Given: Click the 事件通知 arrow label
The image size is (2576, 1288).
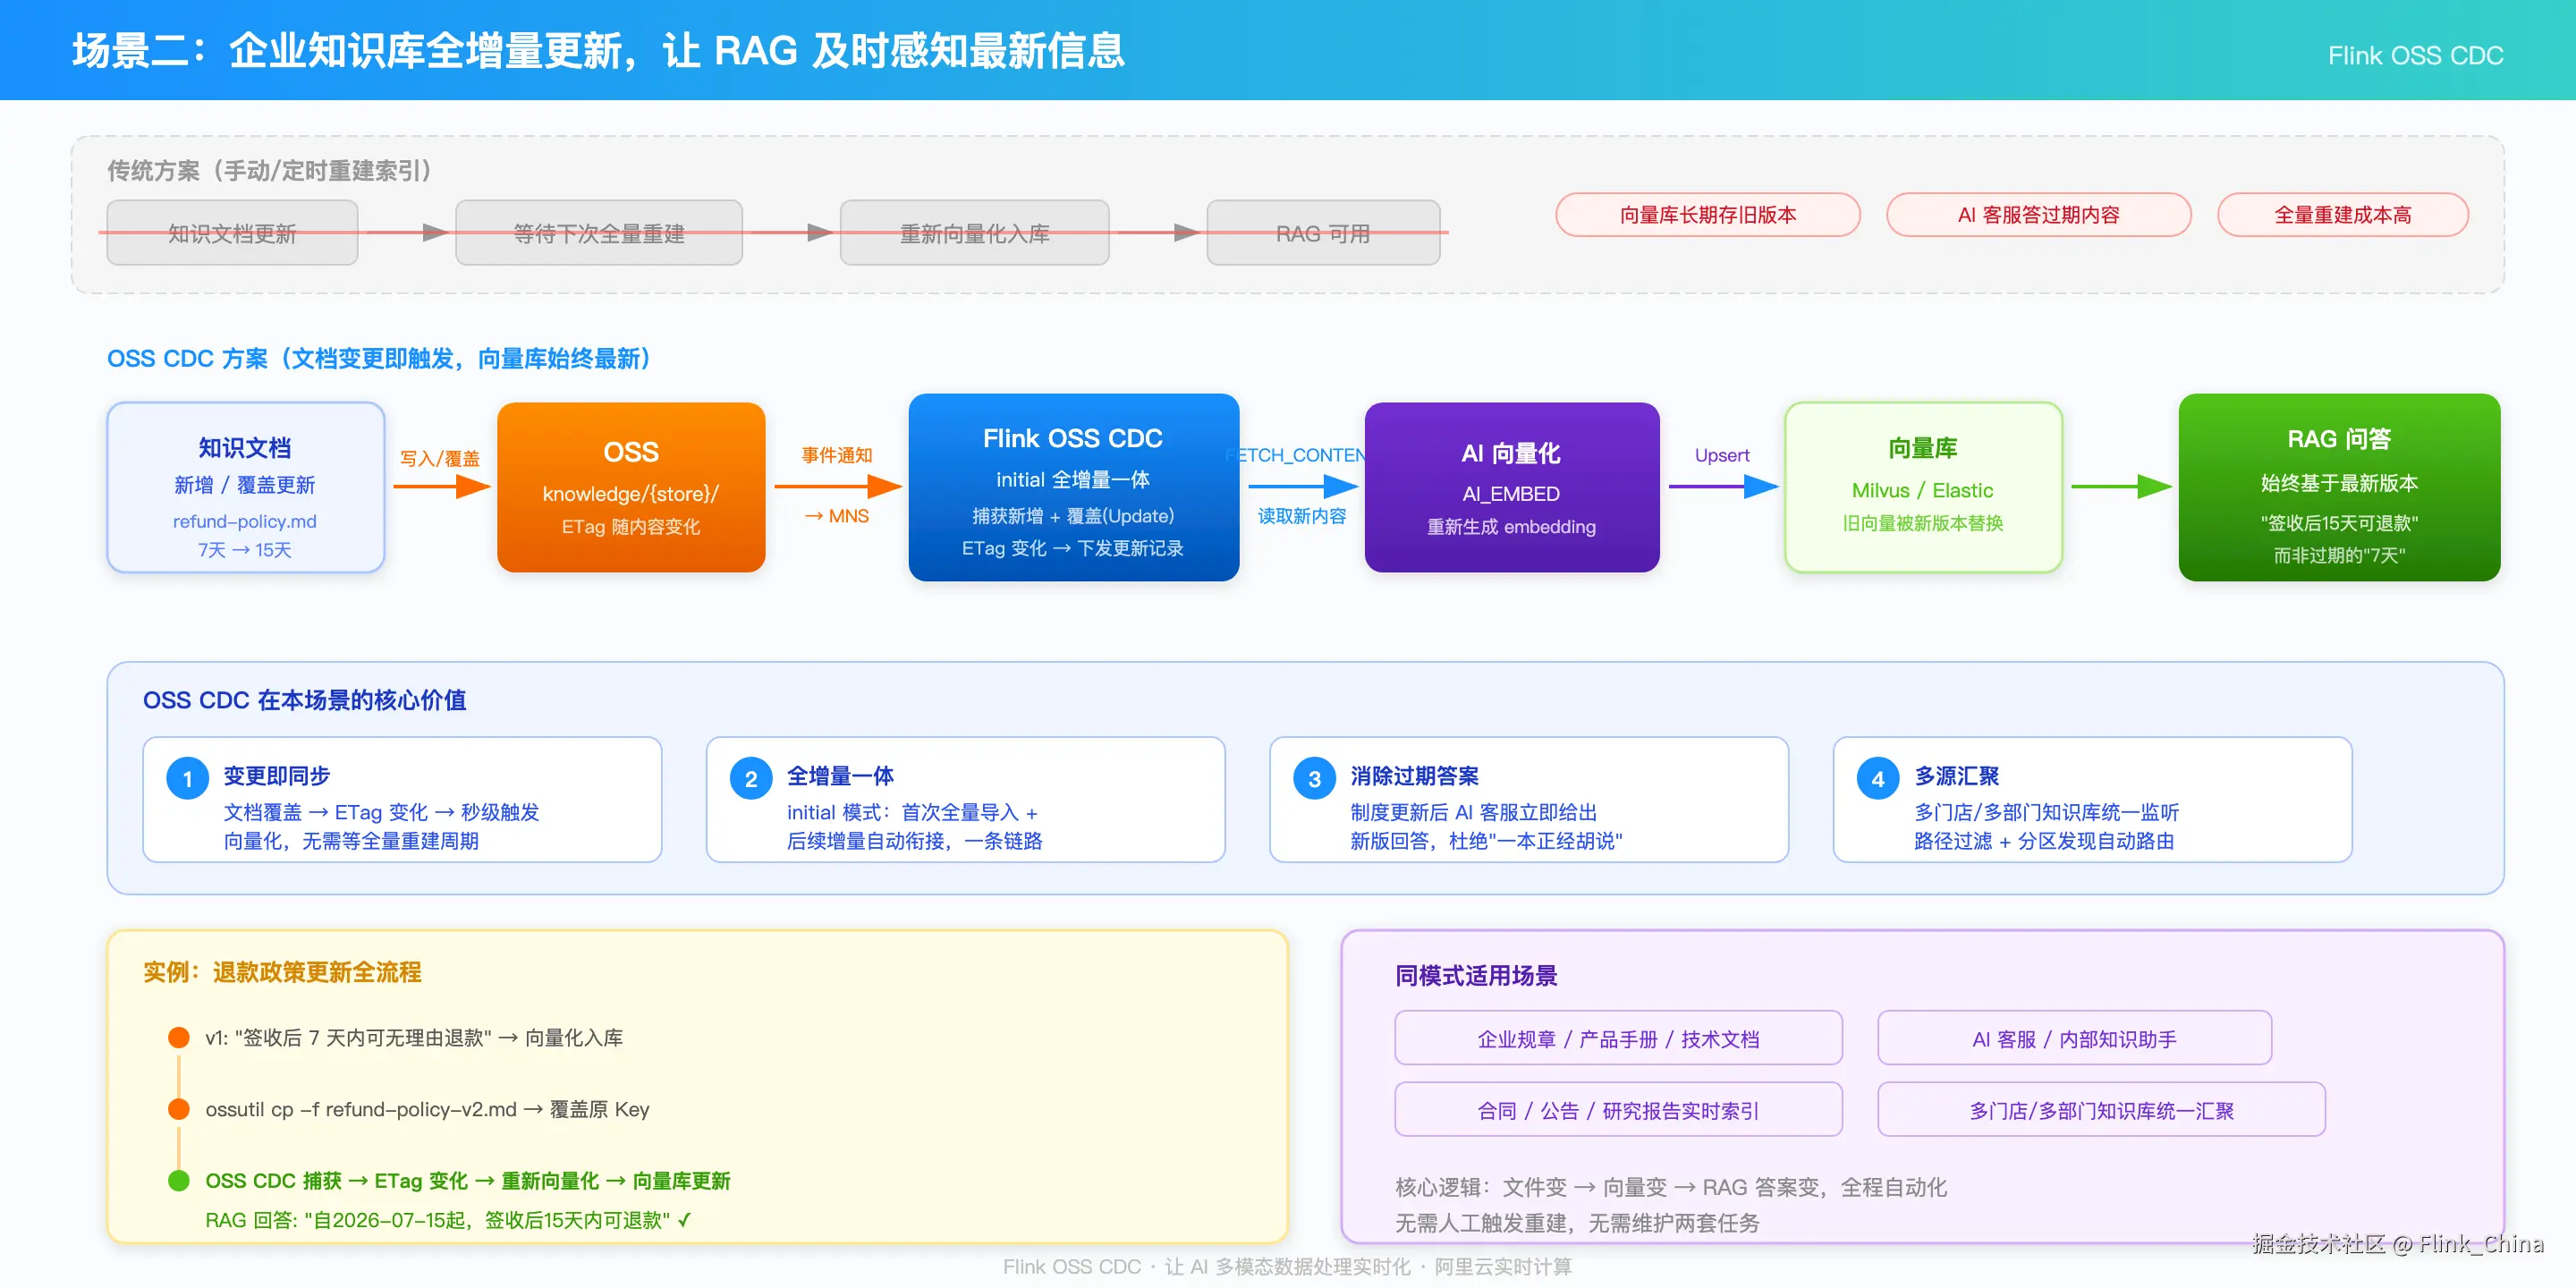Looking at the screenshot, I should [x=837, y=455].
